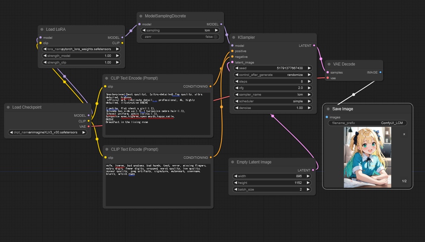Open the lora_name weights dropdown in Load LoRA
The height and width of the screenshot is (242, 425).
point(81,49)
